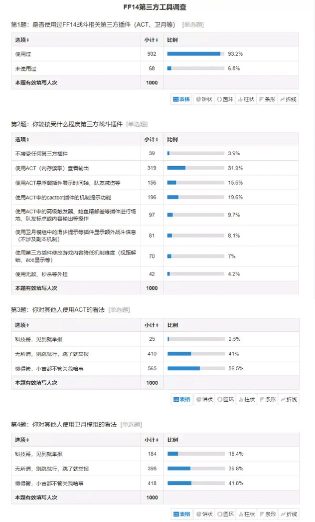Switch question 3 results to 圆环 view
This screenshot has height=522, width=315.
225,399
